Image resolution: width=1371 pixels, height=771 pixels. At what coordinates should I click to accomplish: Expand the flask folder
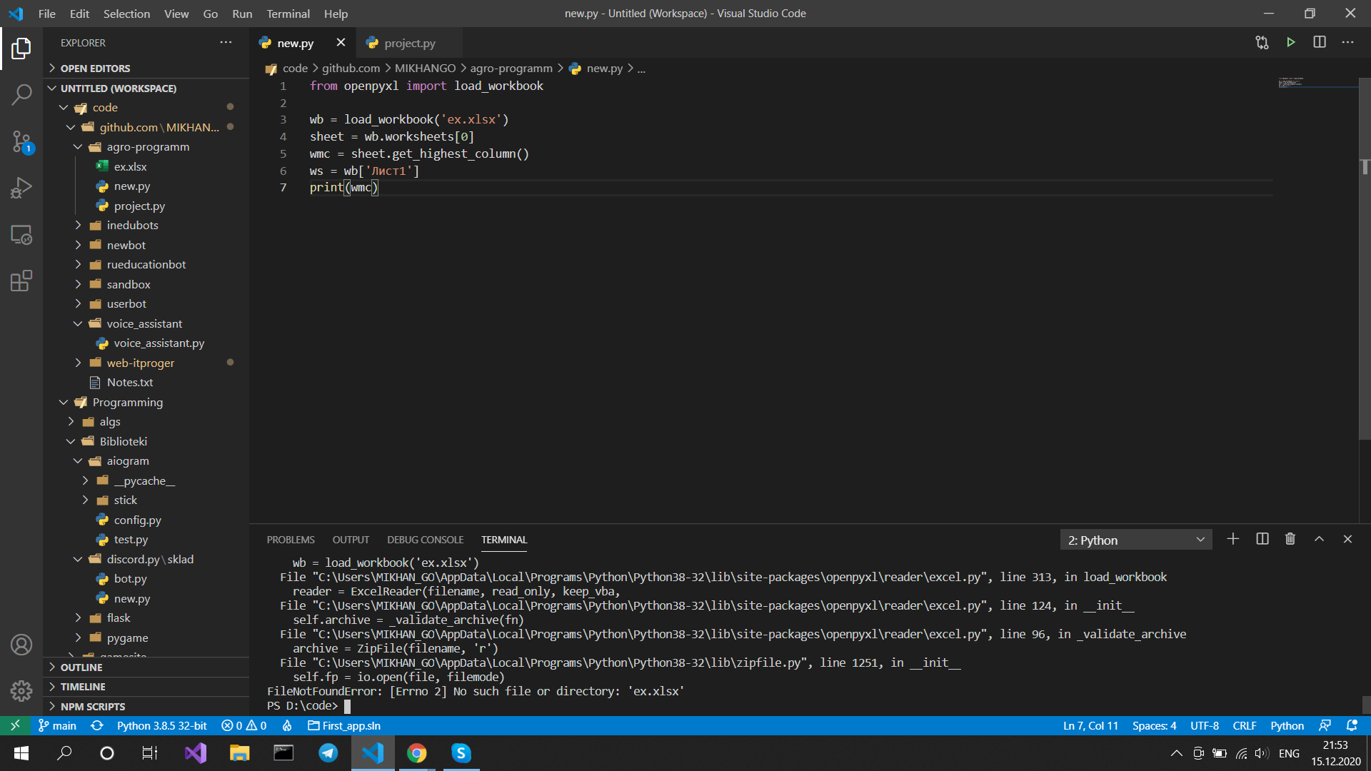click(x=146, y=618)
